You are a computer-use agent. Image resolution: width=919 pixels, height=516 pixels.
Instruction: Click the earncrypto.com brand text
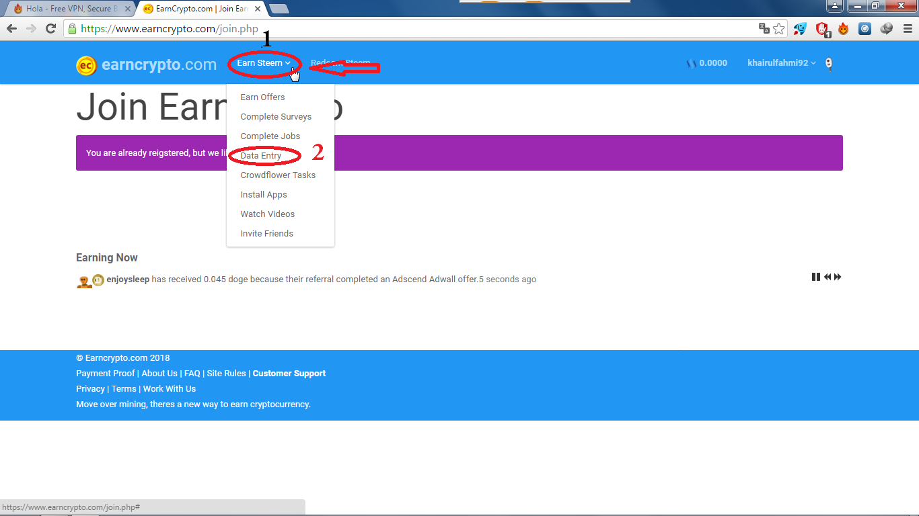pos(159,65)
